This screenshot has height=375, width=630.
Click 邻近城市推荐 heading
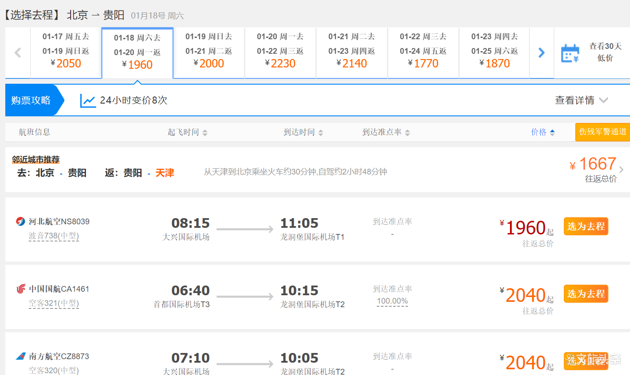pyautogui.click(x=36, y=160)
